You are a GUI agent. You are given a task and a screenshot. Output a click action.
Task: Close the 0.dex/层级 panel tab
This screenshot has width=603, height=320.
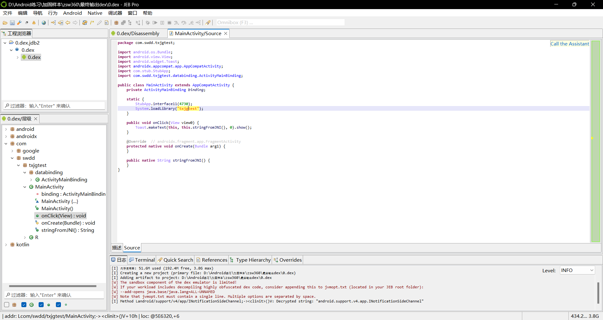(36, 119)
